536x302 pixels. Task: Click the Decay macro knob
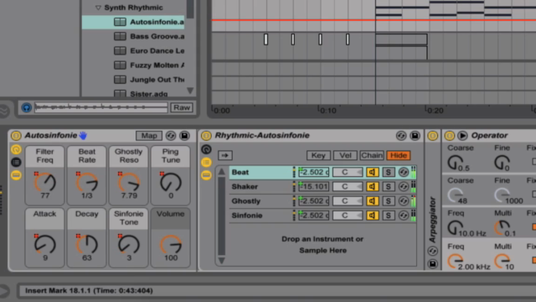[87, 244]
